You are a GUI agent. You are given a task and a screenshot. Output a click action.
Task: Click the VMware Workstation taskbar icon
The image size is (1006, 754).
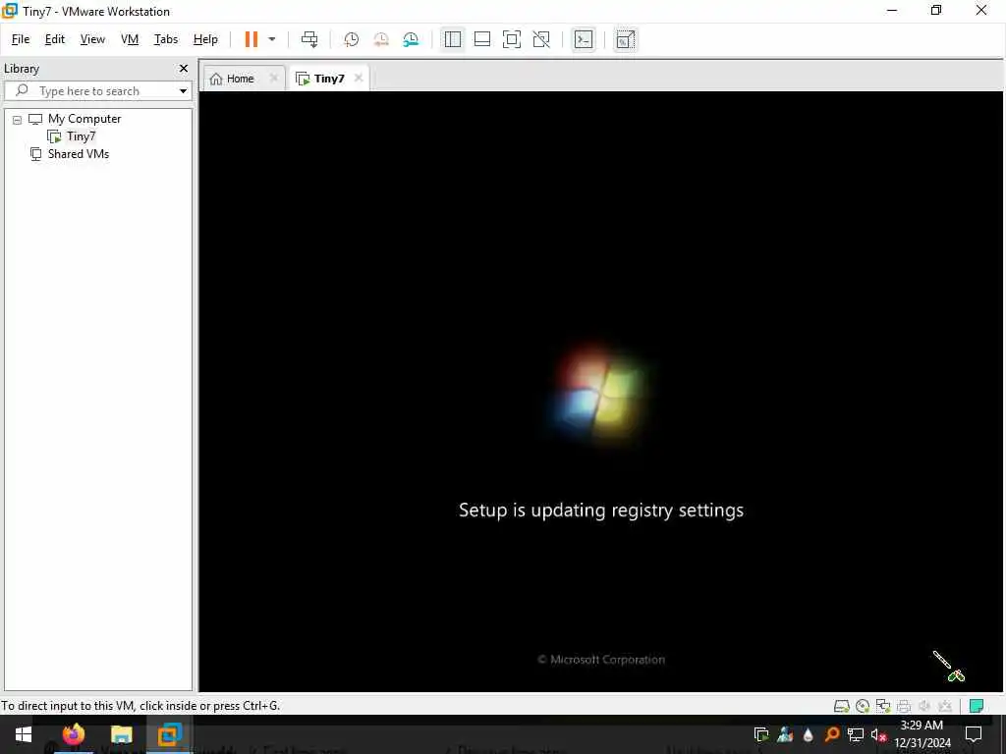click(169, 734)
